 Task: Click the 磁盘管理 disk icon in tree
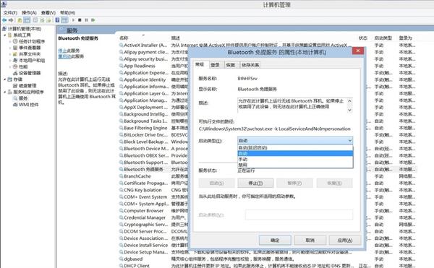15,86
